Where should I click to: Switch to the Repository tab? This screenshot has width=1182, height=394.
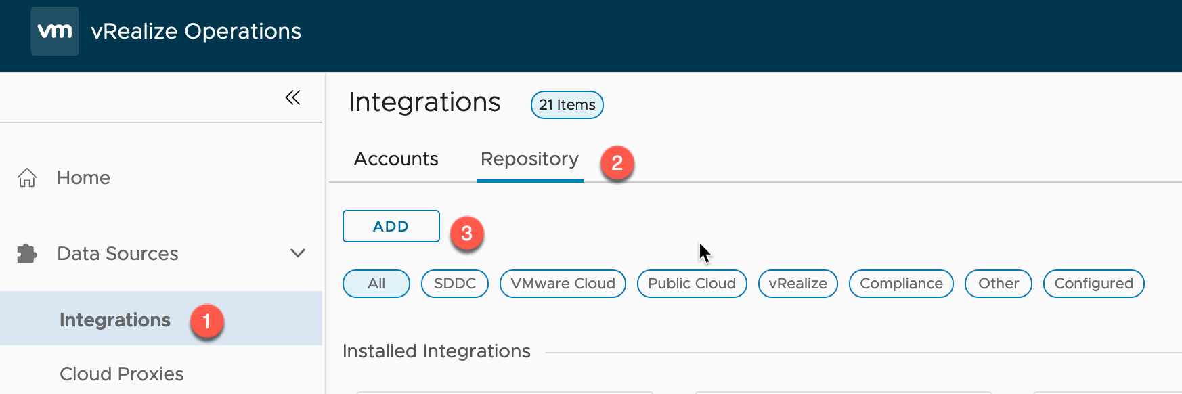click(x=529, y=159)
